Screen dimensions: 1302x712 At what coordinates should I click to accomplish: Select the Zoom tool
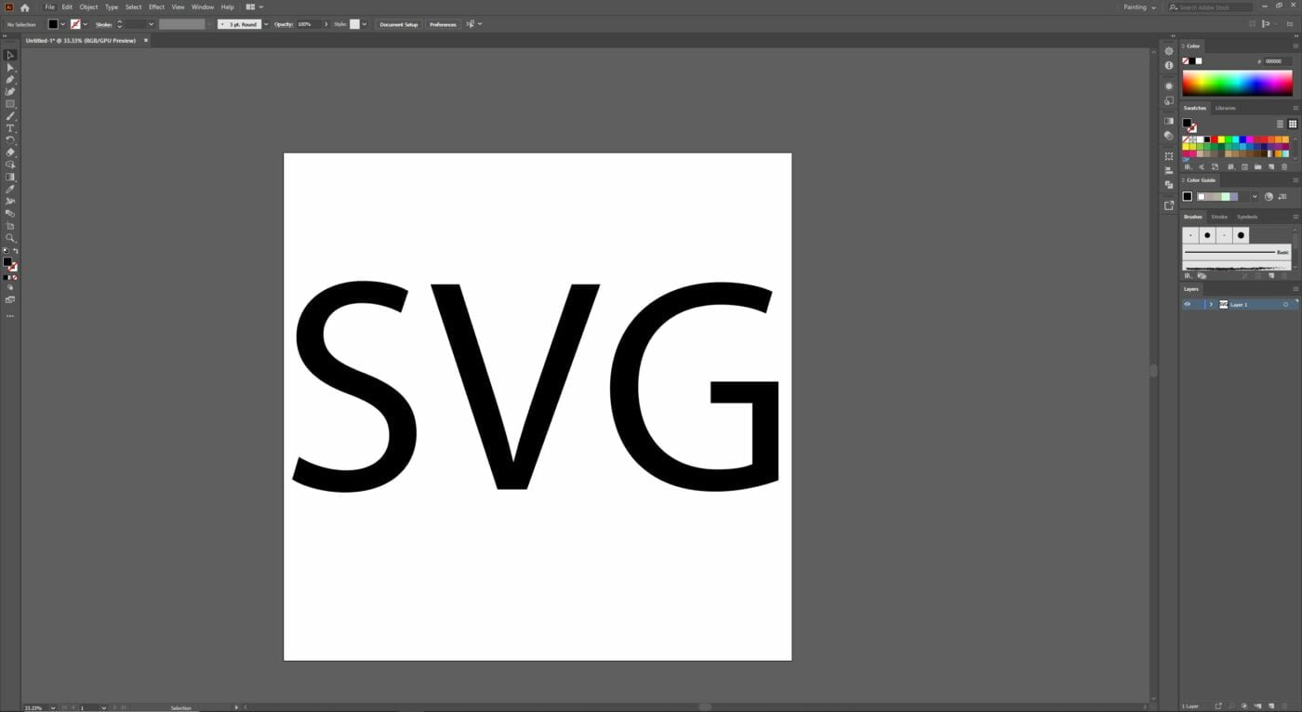click(x=10, y=238)
